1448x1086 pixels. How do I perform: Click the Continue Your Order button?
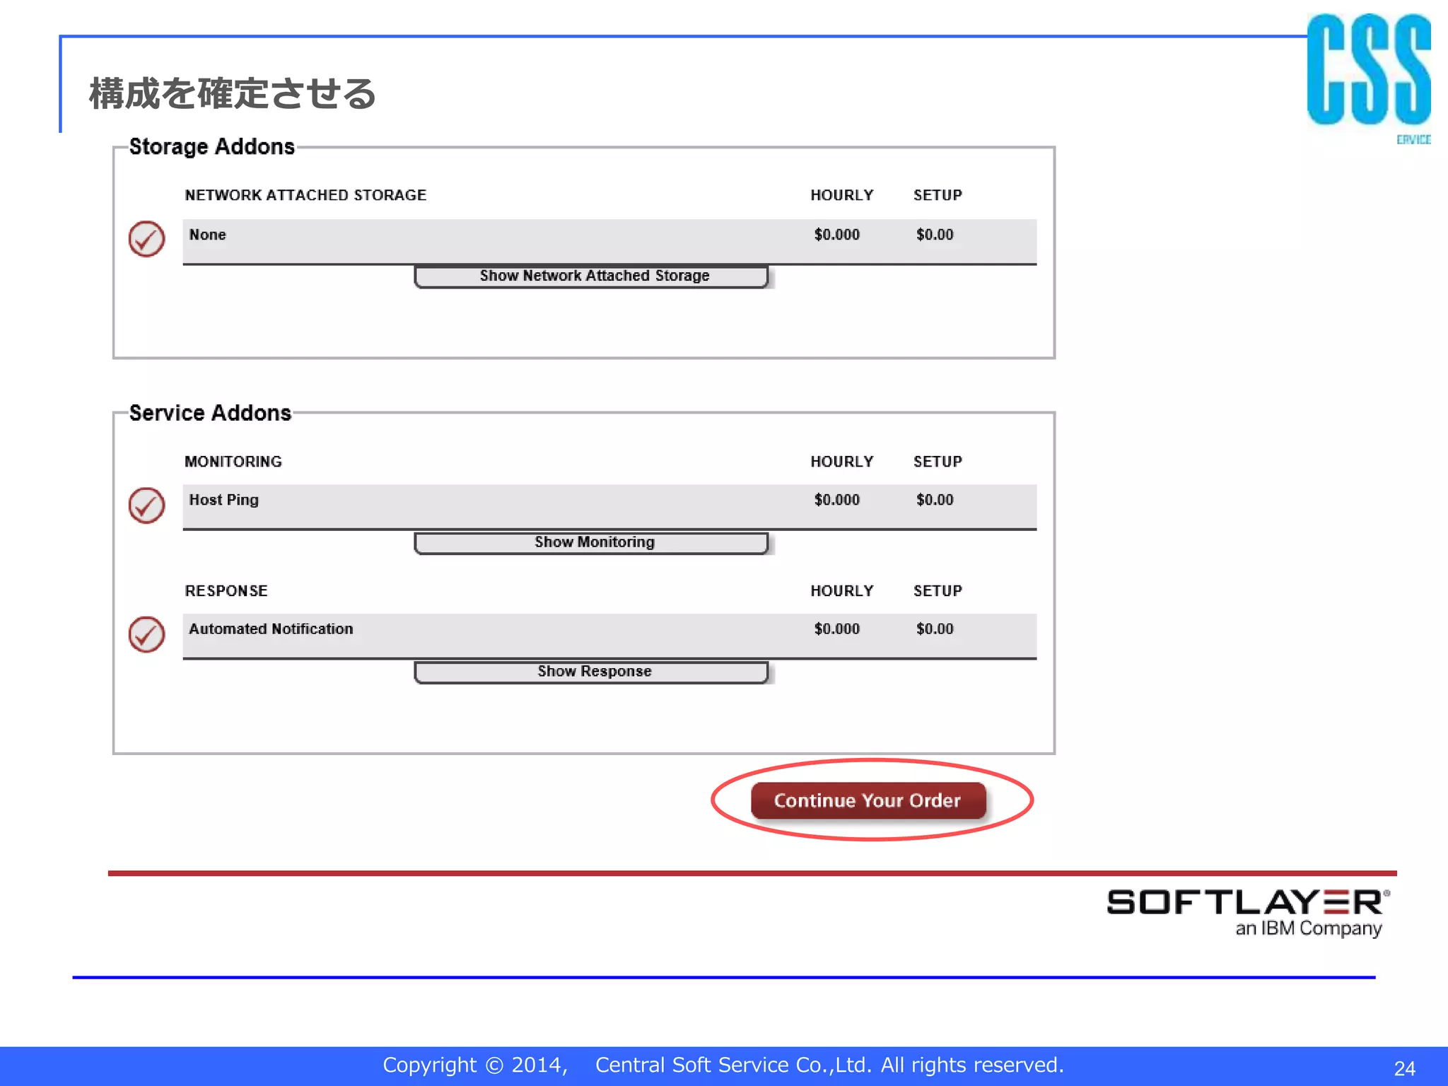(868, 800)
